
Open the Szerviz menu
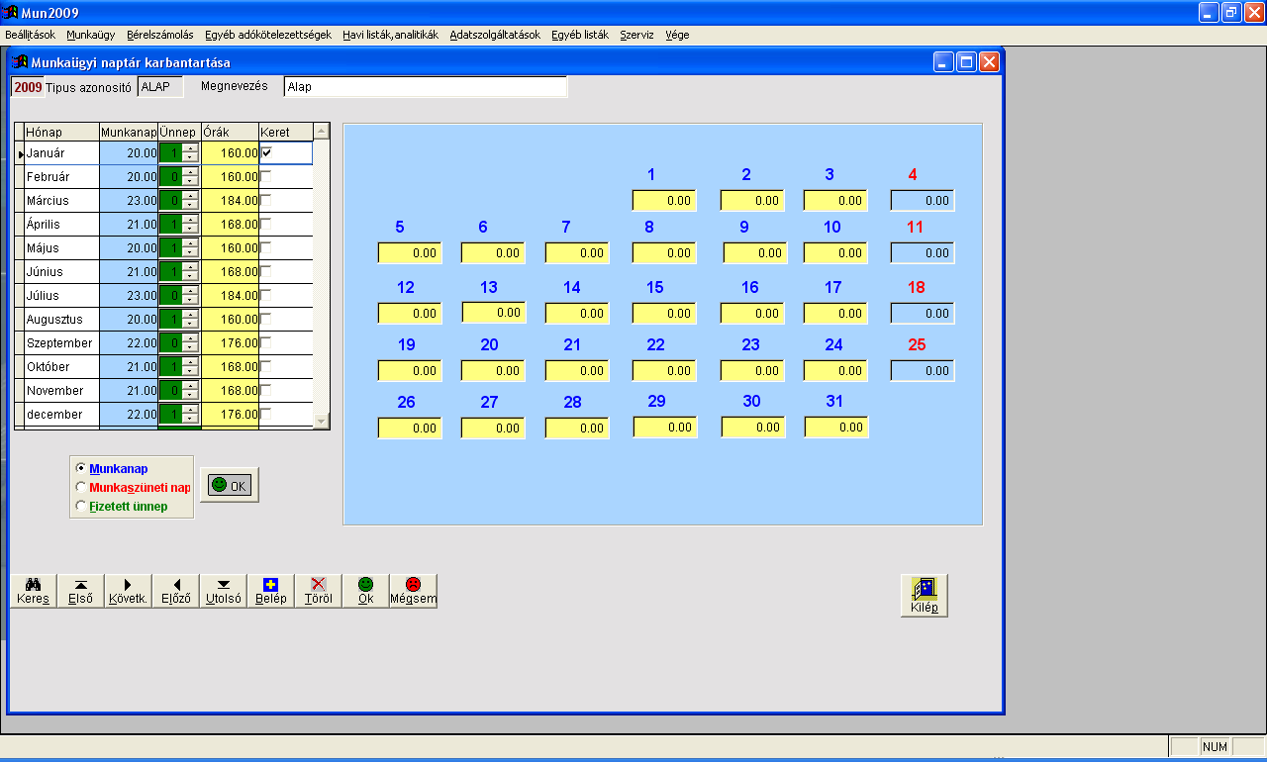pyautogui.click(x=636, y=35)
